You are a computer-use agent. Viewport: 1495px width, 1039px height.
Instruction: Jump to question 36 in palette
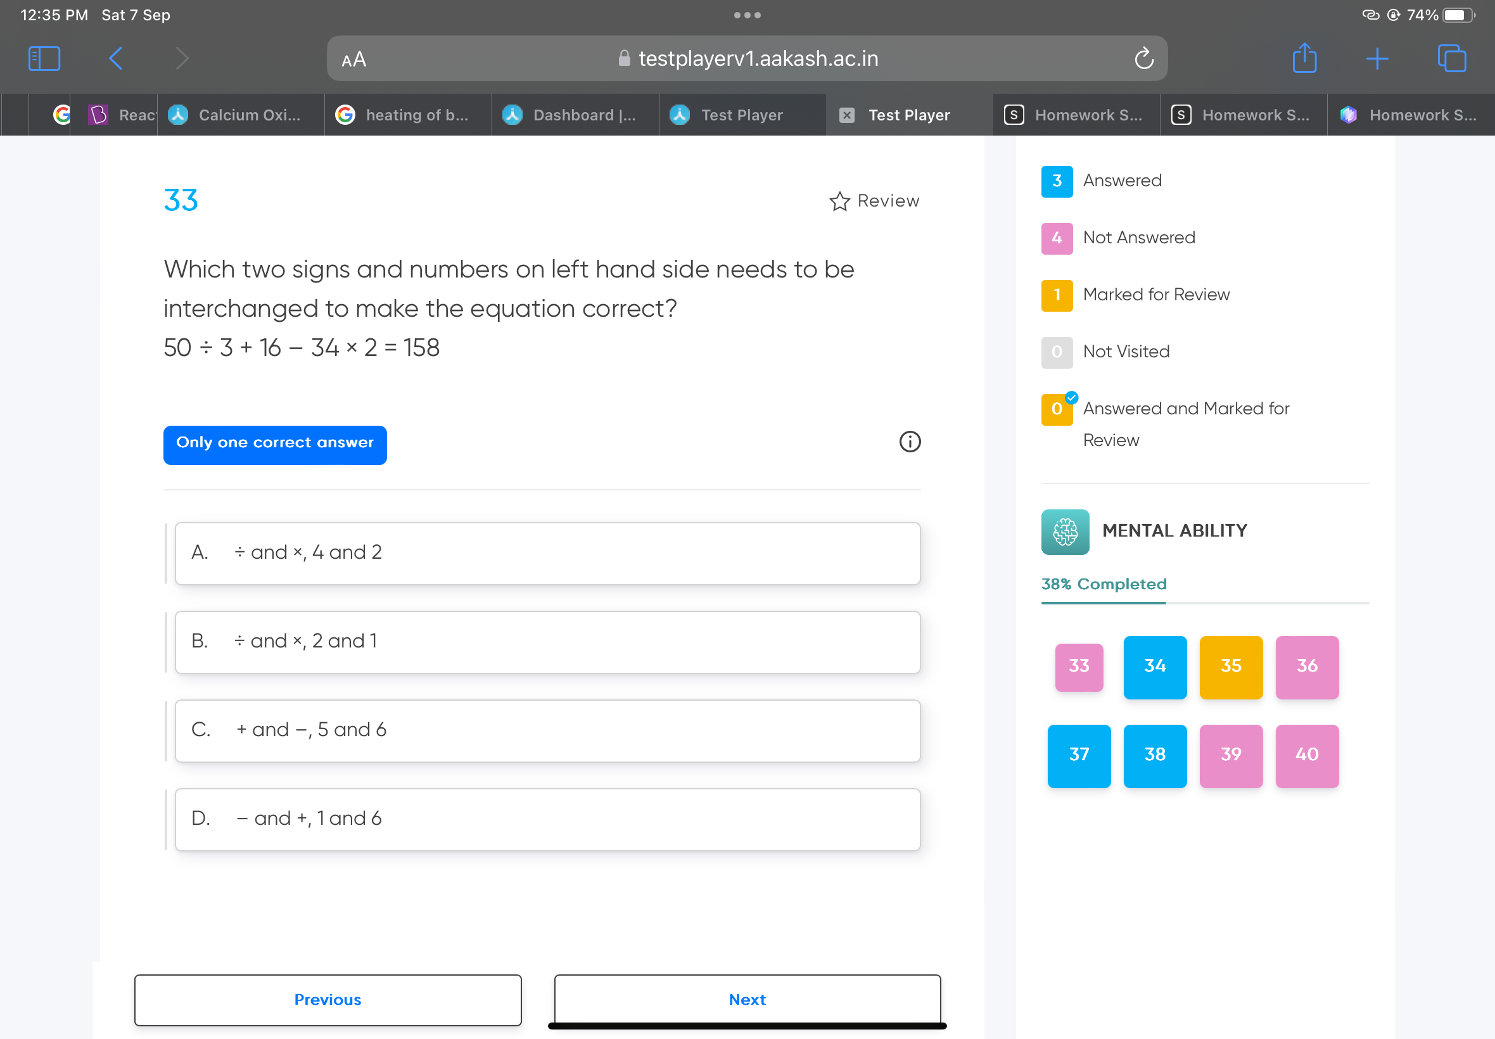coord(1307,666)
